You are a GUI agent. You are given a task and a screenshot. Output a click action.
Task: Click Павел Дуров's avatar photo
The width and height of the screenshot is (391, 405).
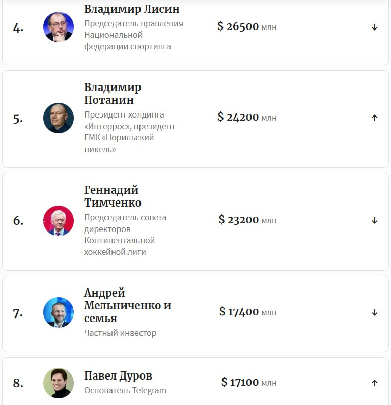(x=59, y=383)
